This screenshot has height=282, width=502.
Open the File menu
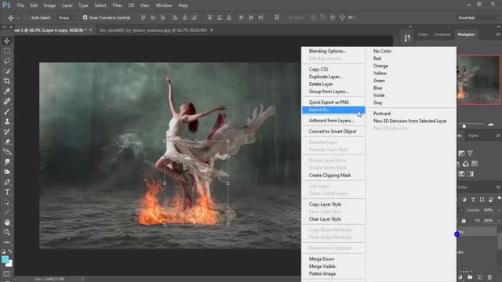pyautogui.click(x=20, y=5)
